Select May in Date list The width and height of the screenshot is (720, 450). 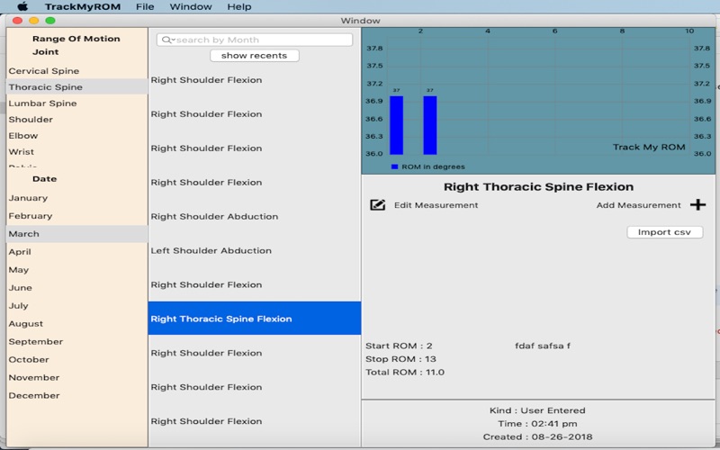pyautogui.click(x=76, y=269)
